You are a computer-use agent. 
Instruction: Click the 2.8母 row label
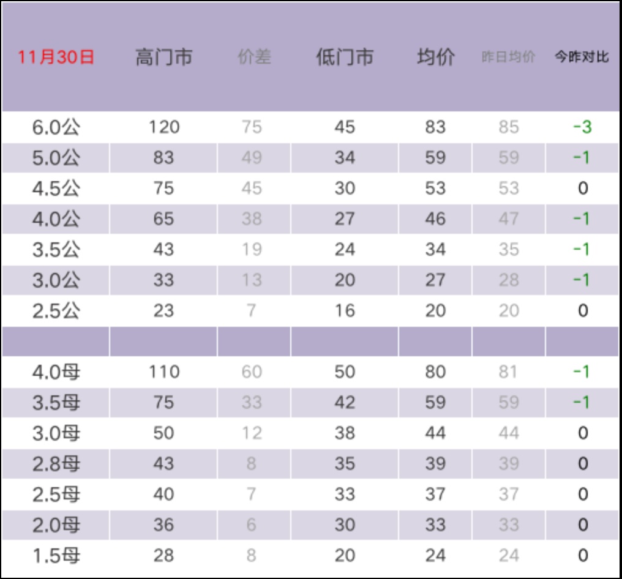(x=56, y=464)
